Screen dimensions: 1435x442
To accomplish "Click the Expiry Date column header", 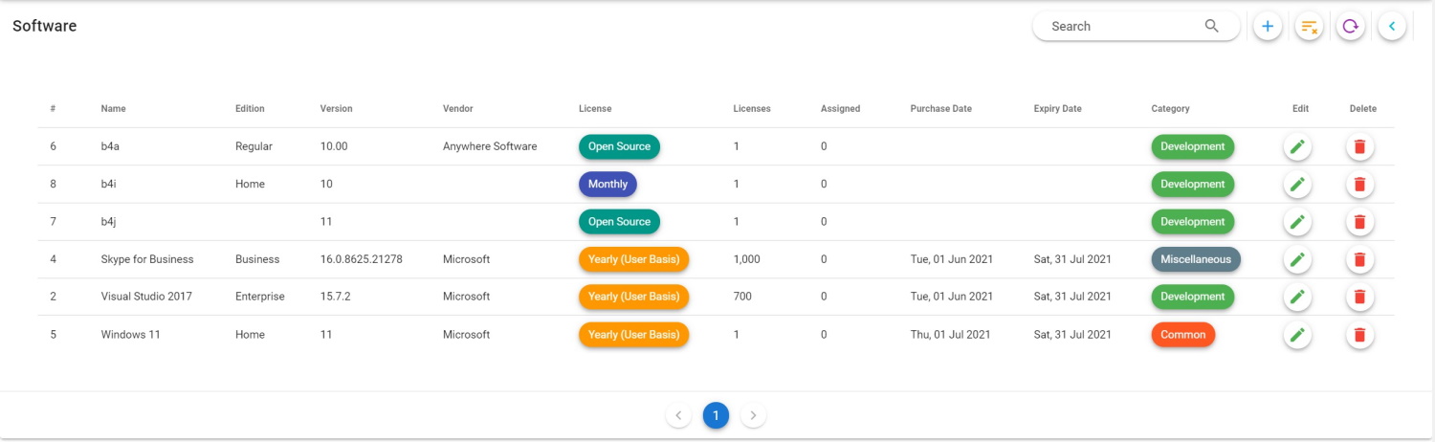I will (1057, 109).
